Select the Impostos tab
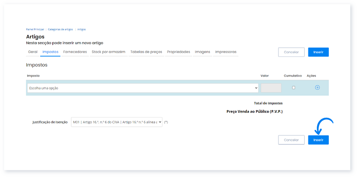Image resolution: width=357 pixels, height=177 pixels. coord(50,52)
